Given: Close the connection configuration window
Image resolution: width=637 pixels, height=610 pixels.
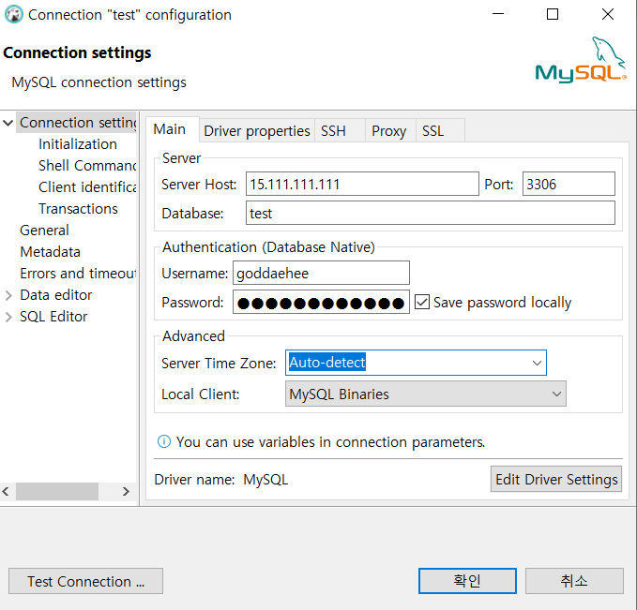Looking at the screenshot, I should 608,14.
